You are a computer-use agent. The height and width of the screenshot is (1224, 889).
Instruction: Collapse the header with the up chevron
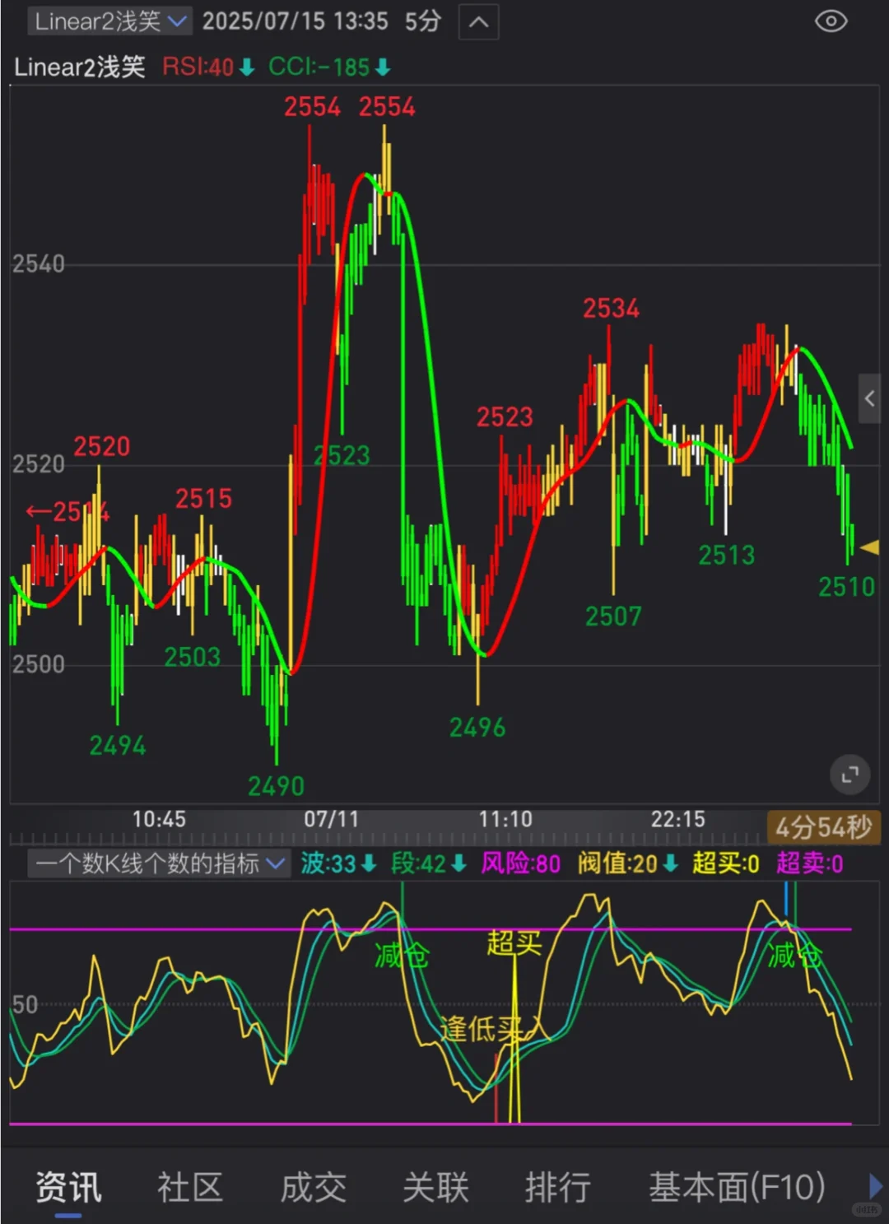click(477, 22)
